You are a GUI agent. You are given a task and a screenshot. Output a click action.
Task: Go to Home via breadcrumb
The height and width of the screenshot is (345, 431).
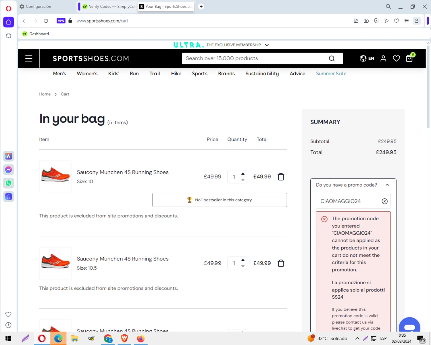pyautogui.click(x=45, y=94)
